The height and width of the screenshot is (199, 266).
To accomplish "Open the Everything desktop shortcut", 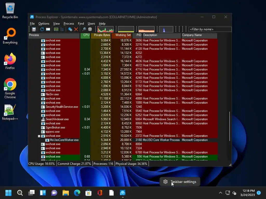I will pyautogui.click(x=10, y=36).
